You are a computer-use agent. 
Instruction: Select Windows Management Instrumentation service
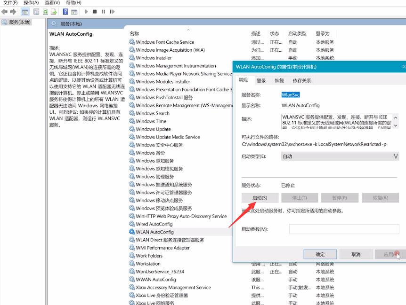[x=176, y=66]
